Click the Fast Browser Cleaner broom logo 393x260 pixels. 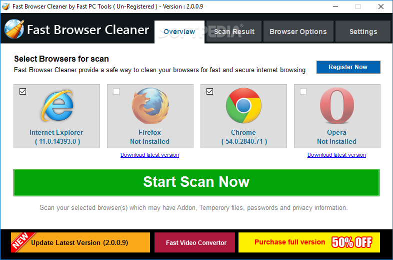(x=14, y=29)
